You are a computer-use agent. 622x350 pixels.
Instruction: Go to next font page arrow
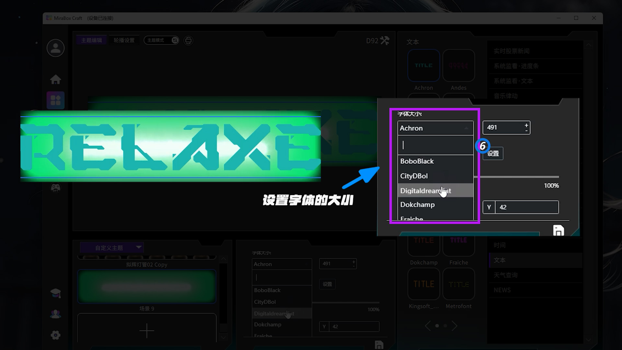[454, 326]
